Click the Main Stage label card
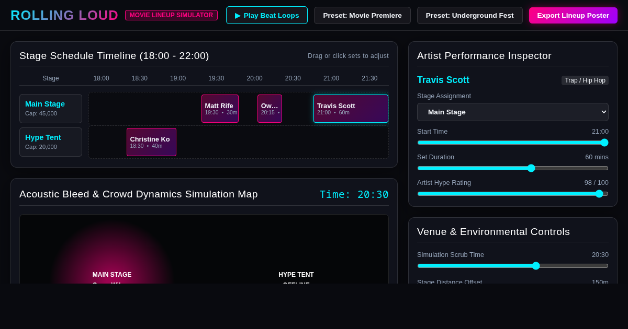The width and height of the screenshot is (628, 329). [51, 109]
